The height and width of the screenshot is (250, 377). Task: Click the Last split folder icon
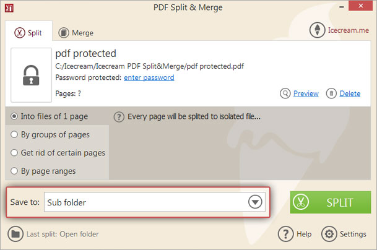pos(15,234)
